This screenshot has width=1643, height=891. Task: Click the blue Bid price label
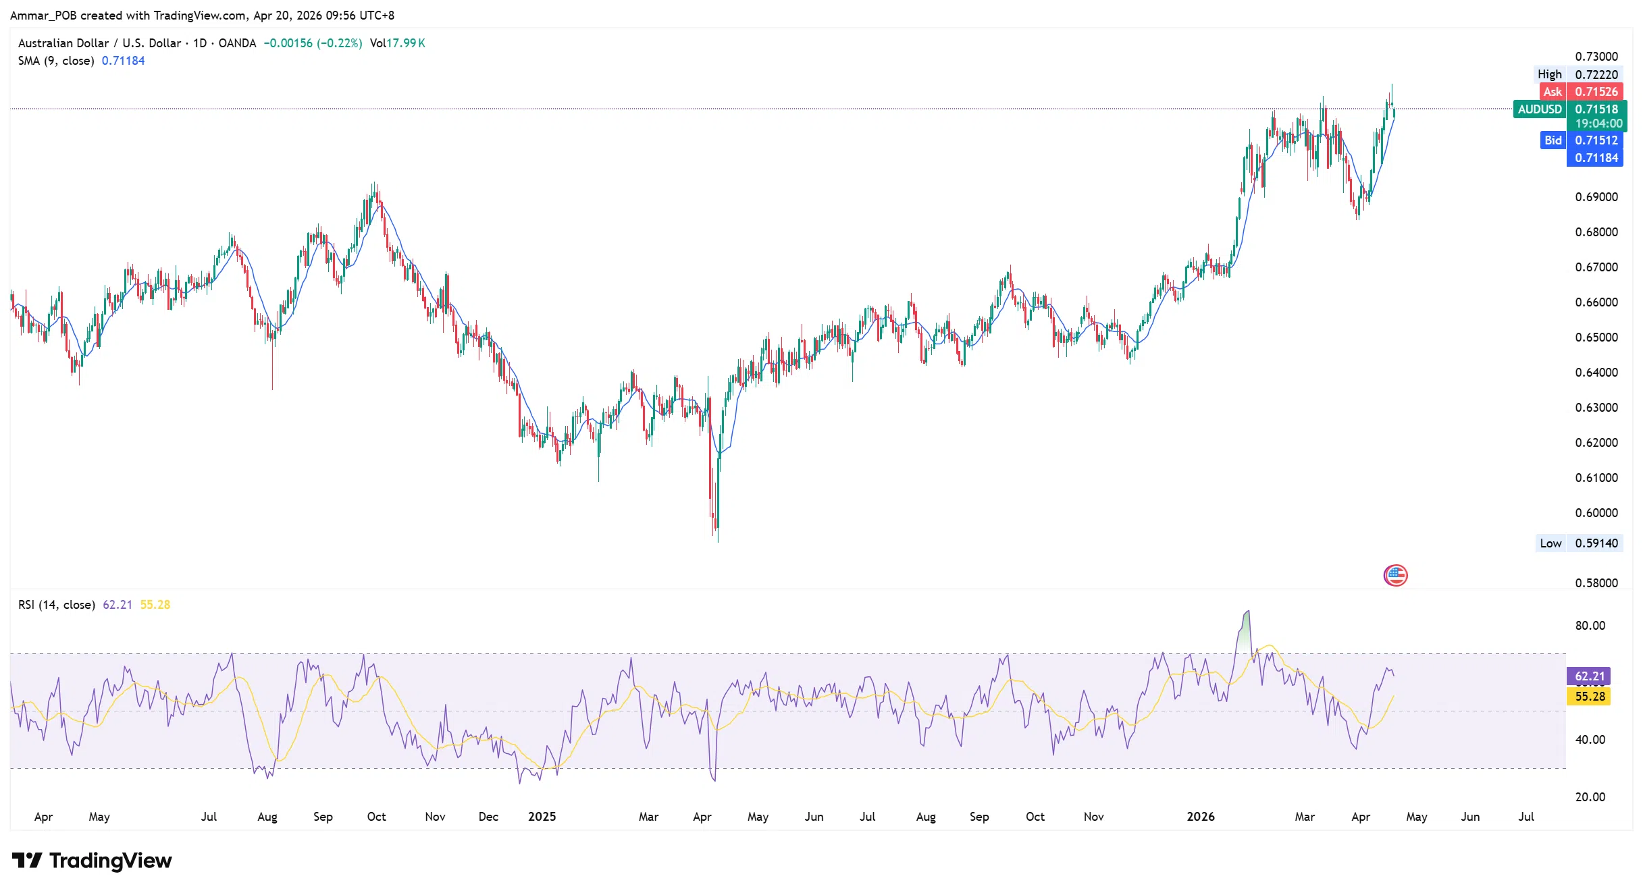pyautogui.click(x=1581, y=140)
